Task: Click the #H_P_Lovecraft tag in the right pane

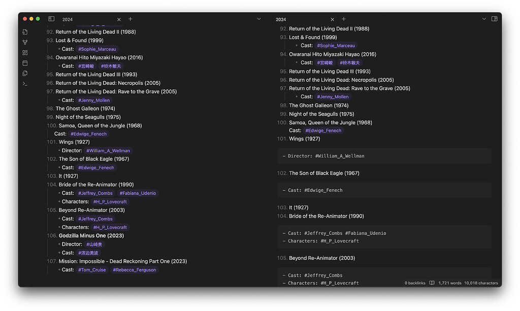Action: click(340, 241)
